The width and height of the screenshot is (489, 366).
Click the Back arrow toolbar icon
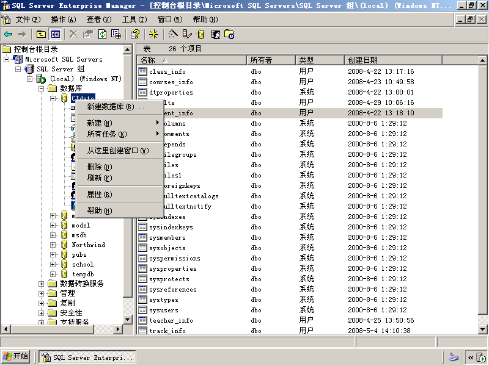(x=8, y=34)
